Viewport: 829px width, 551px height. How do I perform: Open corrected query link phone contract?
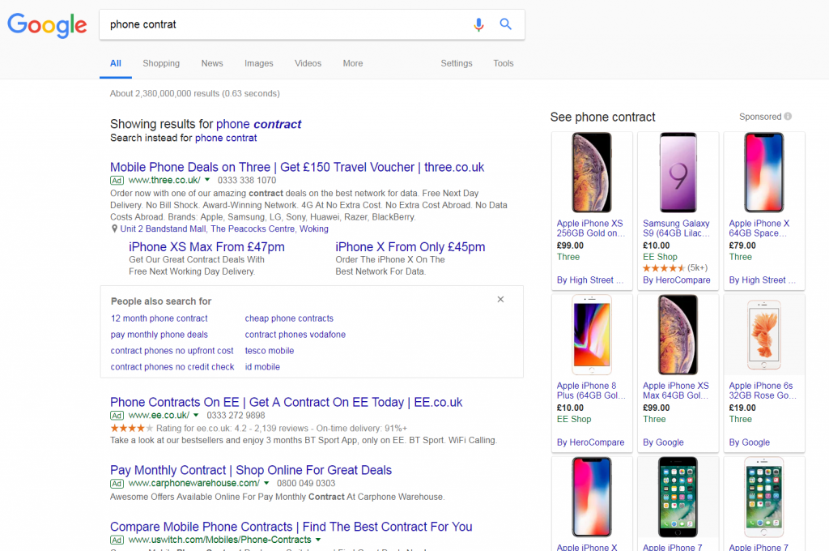point(258,125)
